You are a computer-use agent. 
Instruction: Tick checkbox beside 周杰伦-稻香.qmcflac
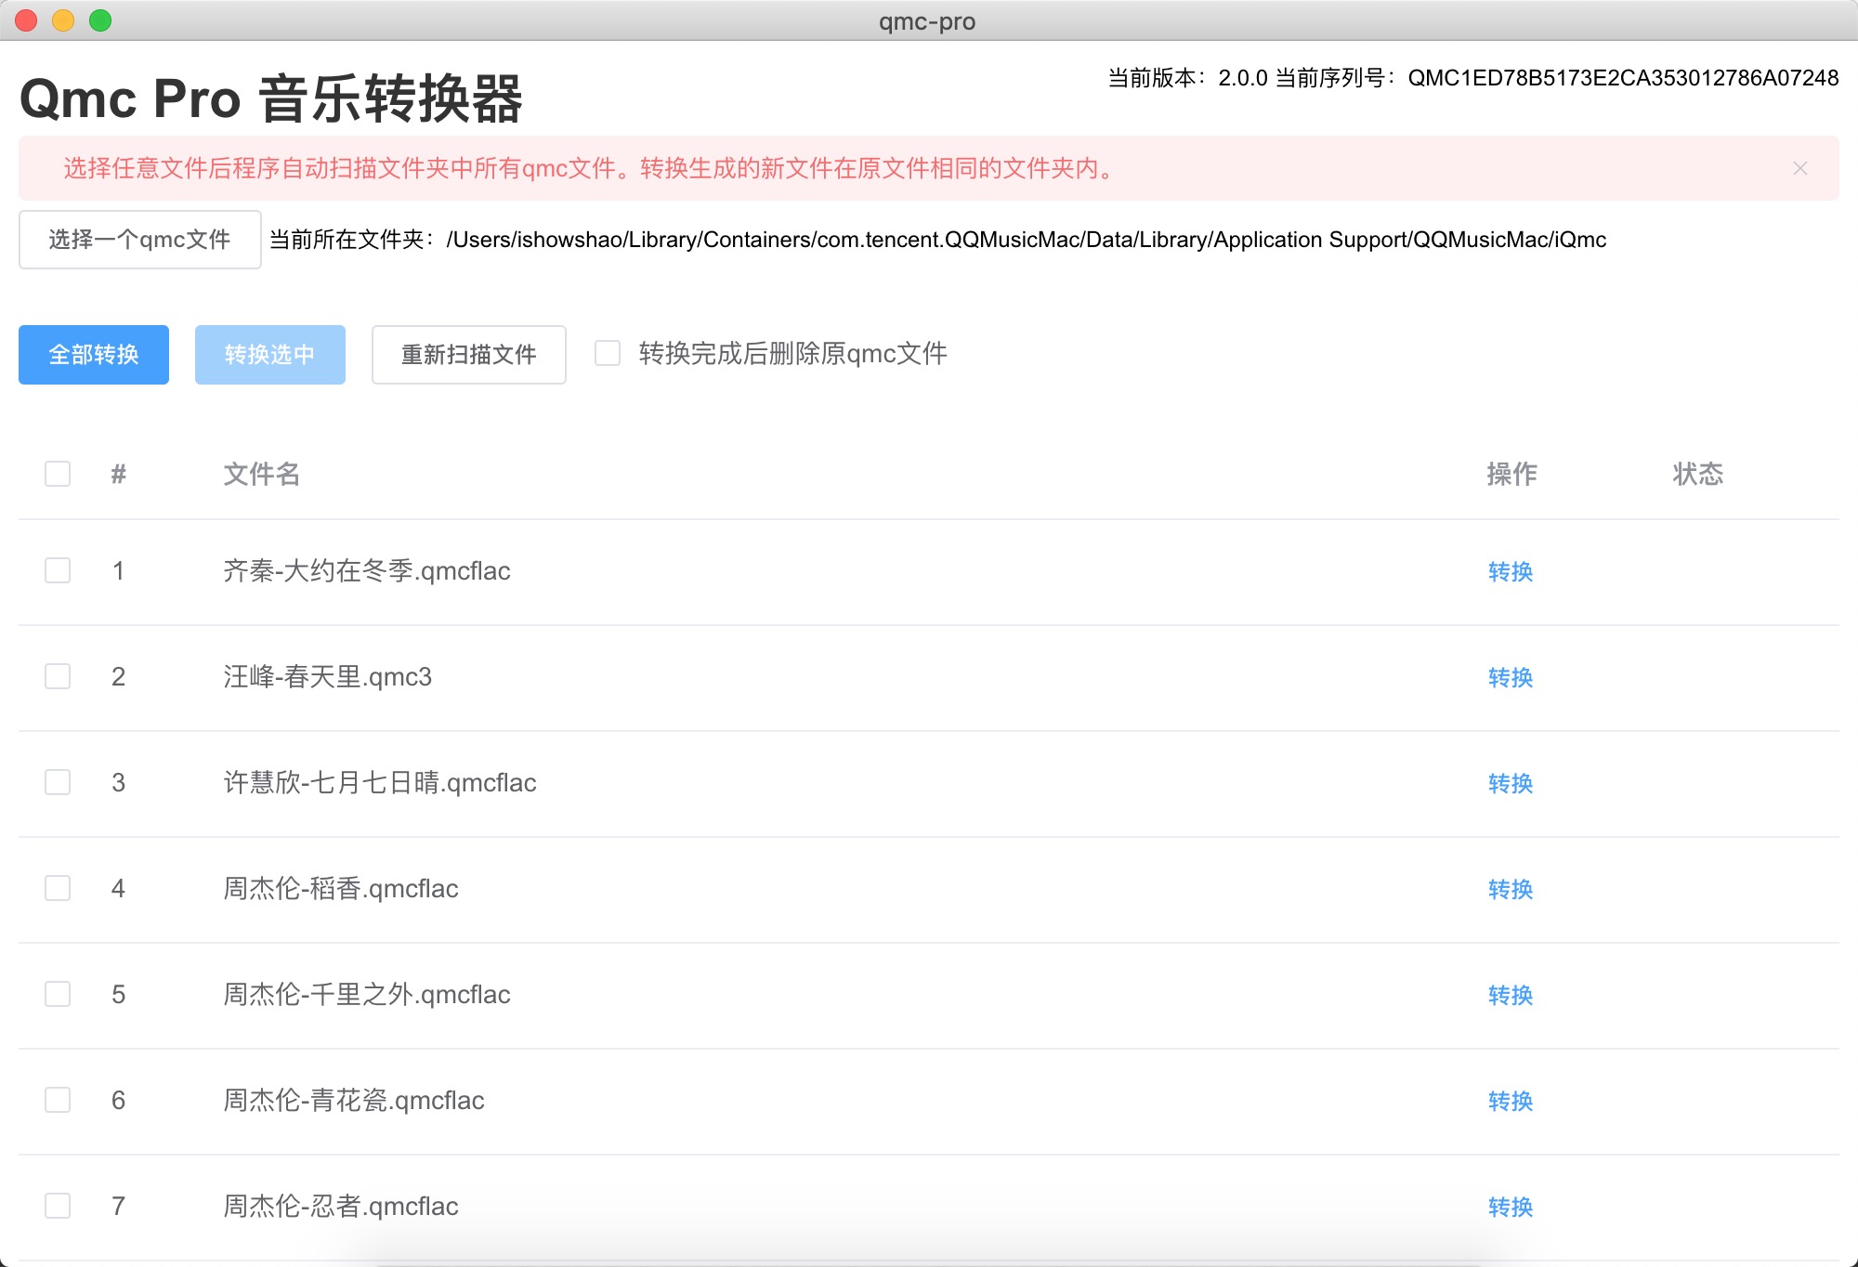click(x=58, y=888)
